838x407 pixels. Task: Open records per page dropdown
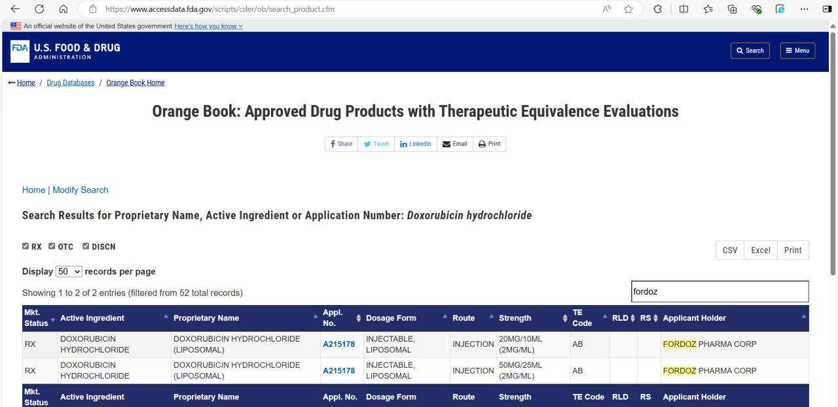tap(69, 272)
